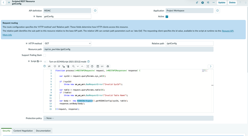This screenshot has height=136, width=248.
Task: Format the code with the lines icon
Action: click(59, 66)
